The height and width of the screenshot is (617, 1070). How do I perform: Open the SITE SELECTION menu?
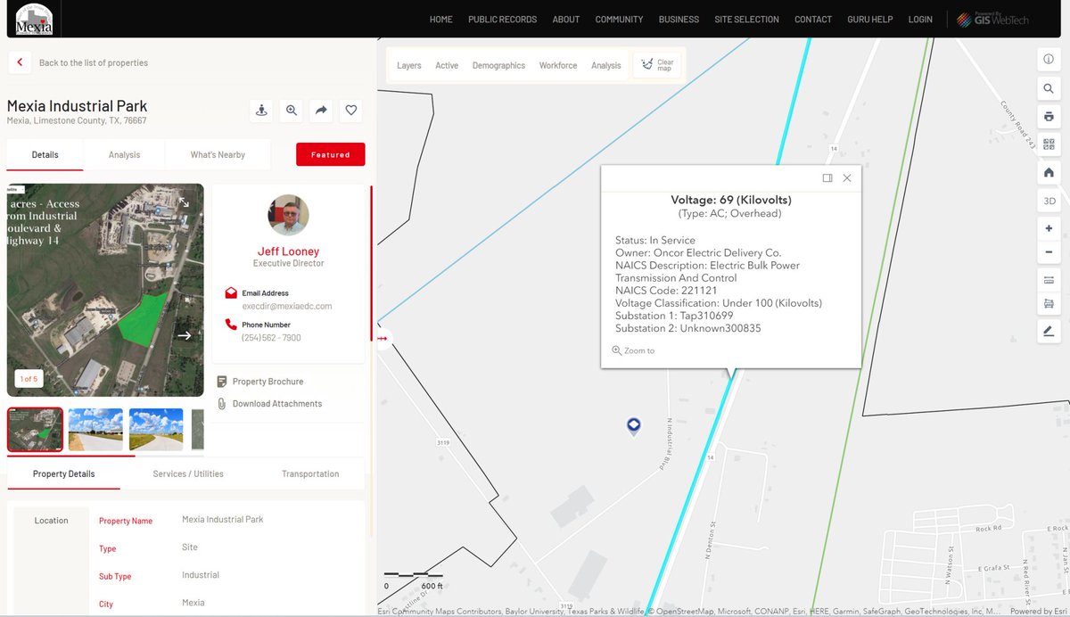click(x=746, y=19)
